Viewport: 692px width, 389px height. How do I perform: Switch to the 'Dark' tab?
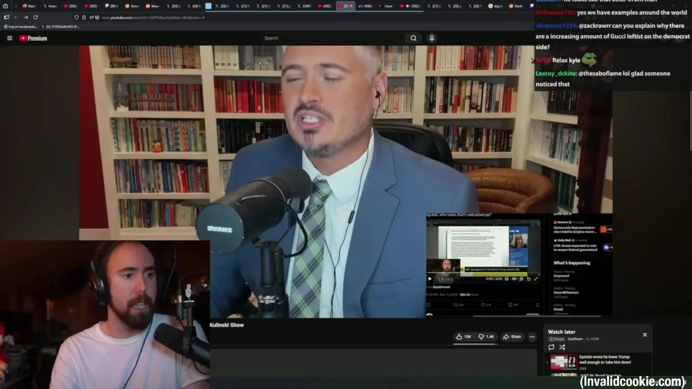[x=515, y=6]
